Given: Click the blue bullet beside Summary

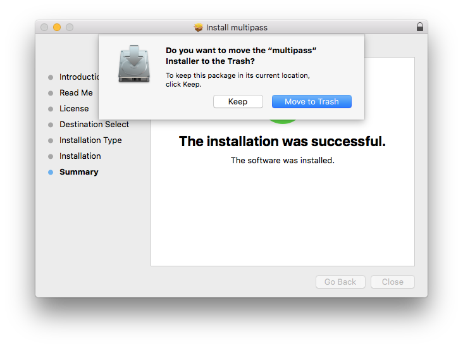Looking at the screenshot, I should point(51,172).
